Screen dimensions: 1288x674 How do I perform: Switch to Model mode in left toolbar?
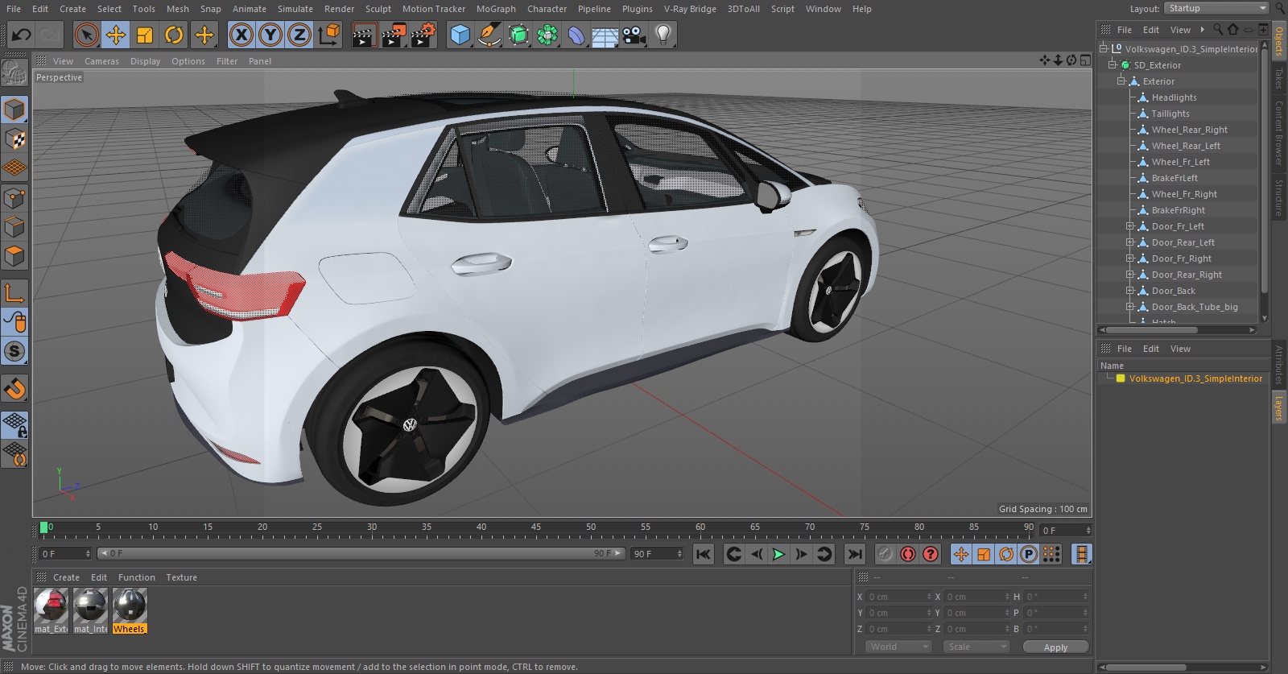pyautogui.click(x=15, y=110)
